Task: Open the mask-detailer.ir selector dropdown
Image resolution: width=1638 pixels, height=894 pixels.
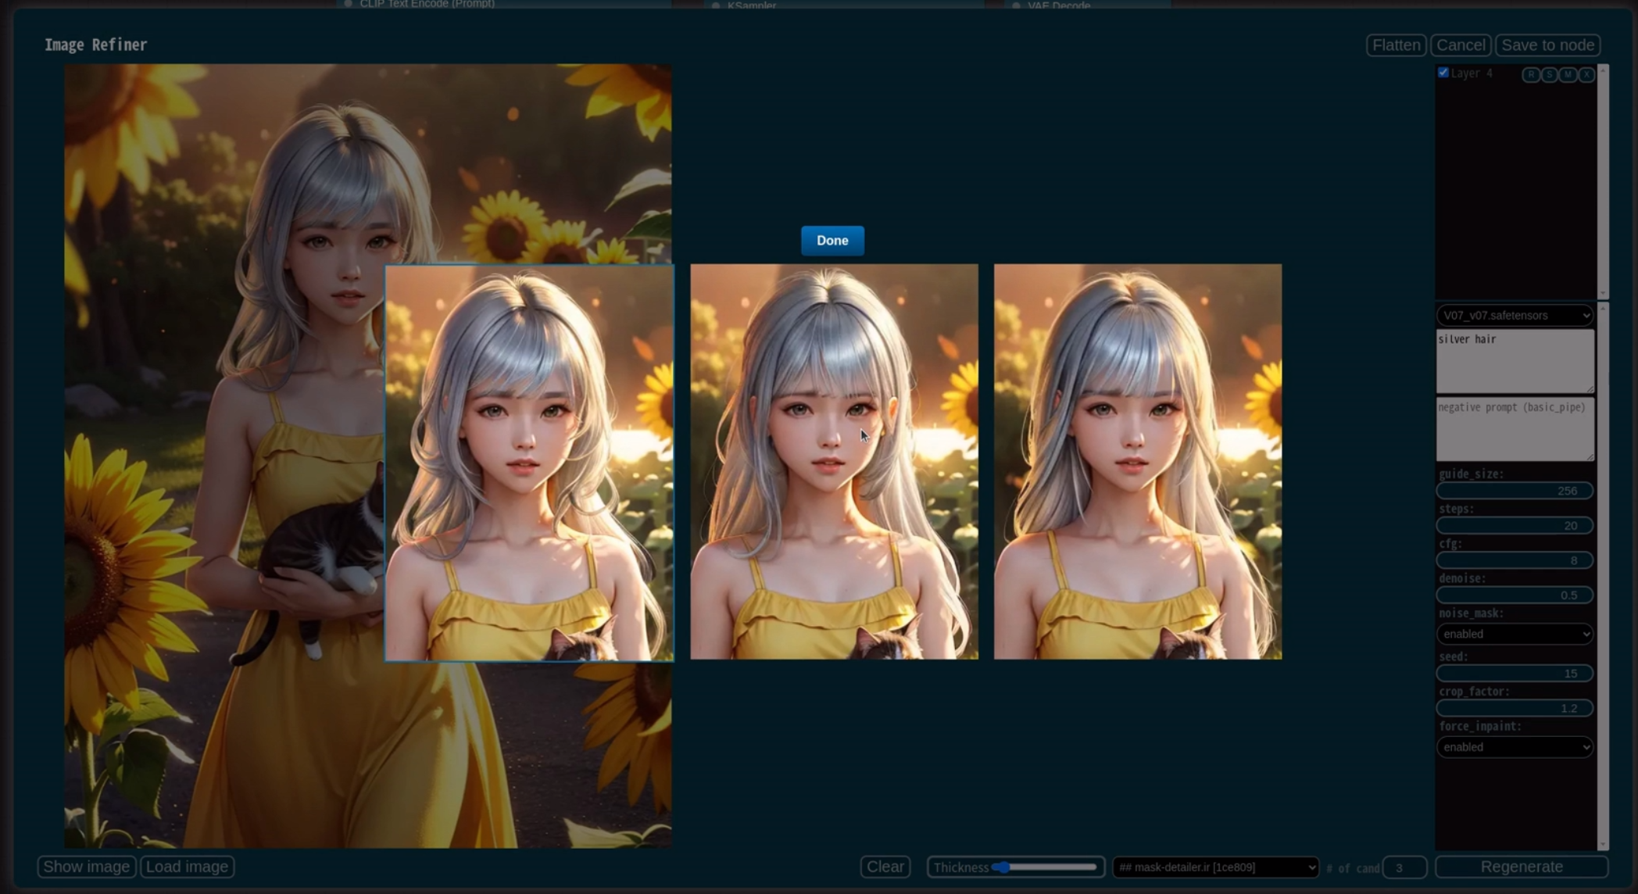Action: click(x=1216, y=867)
